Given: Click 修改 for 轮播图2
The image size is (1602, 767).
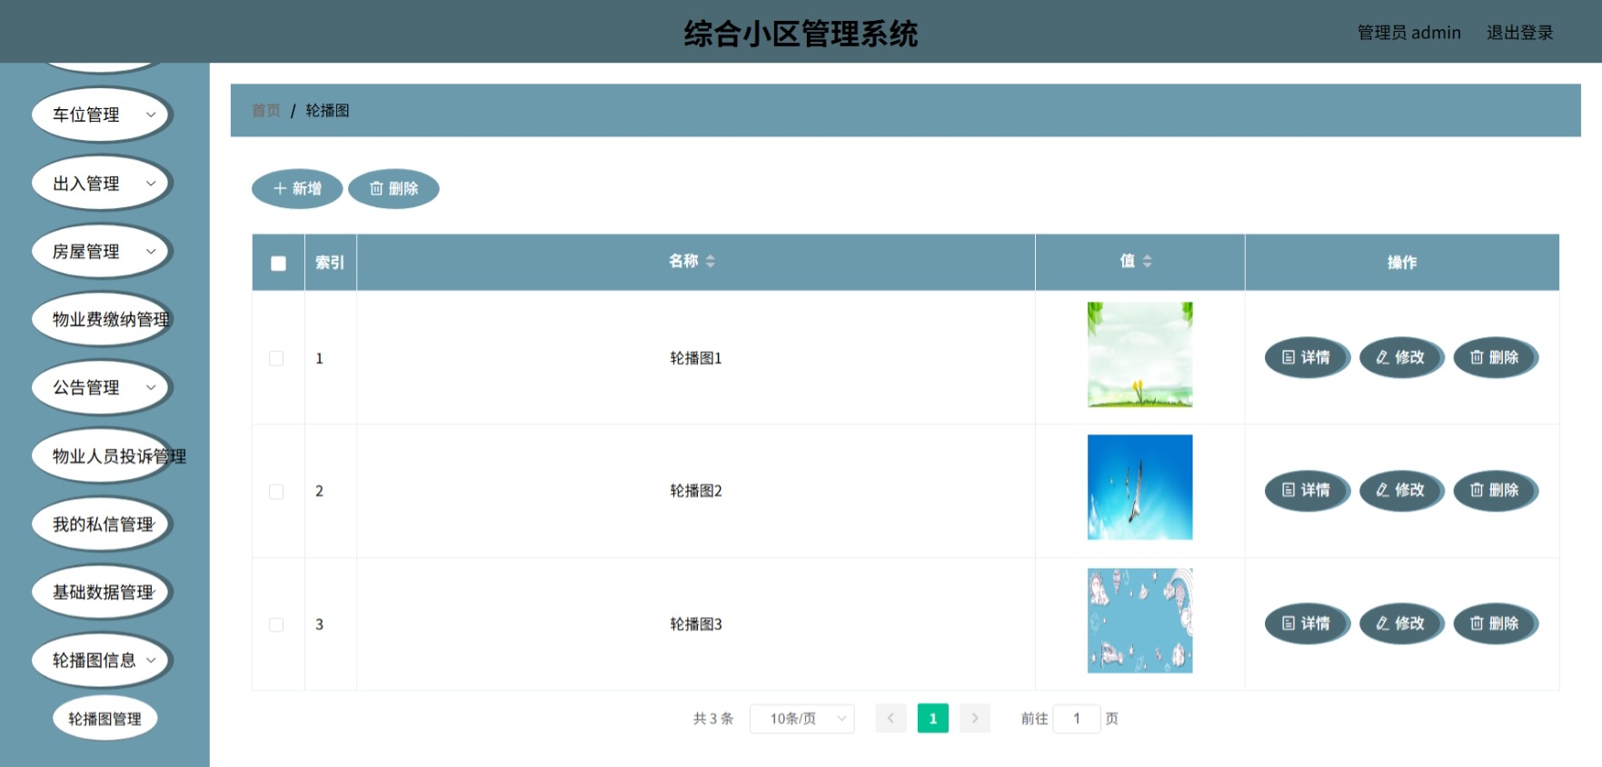Looking at the screenshot, I should 1401,491.
